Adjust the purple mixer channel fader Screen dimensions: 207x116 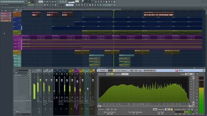point(77,82)
